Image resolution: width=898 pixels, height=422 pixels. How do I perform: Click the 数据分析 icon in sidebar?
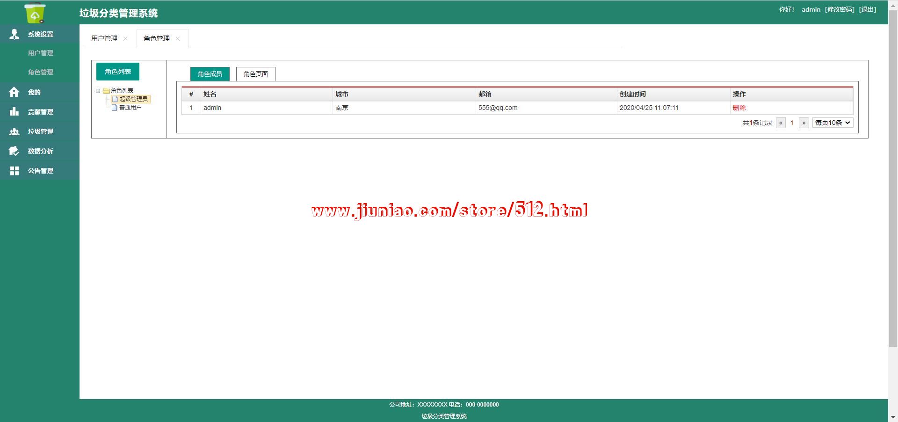coord(14,151)
